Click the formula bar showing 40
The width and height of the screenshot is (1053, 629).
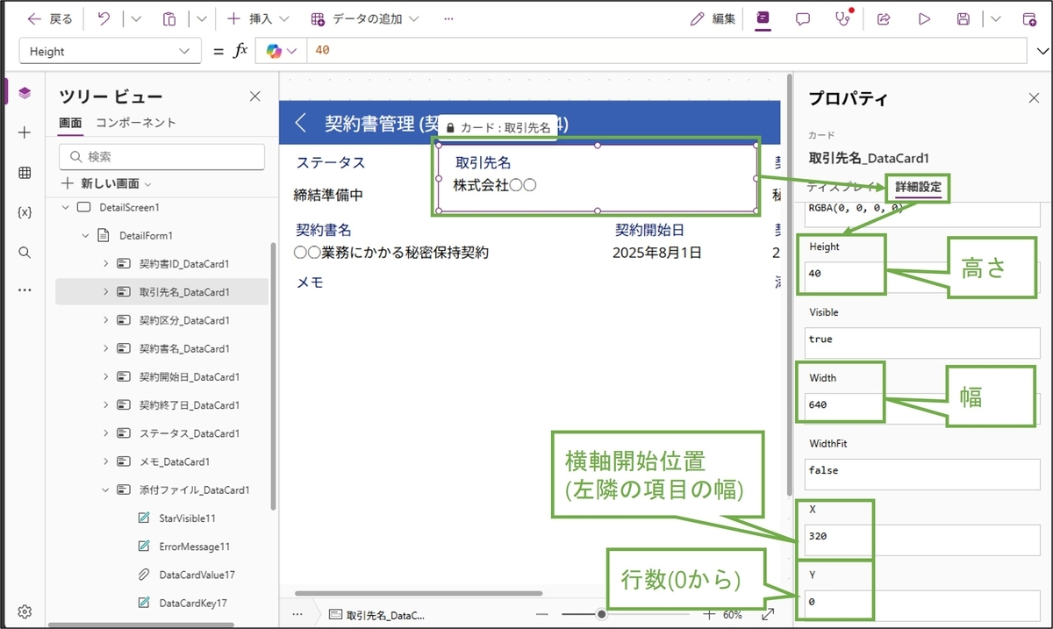[665, 51]
